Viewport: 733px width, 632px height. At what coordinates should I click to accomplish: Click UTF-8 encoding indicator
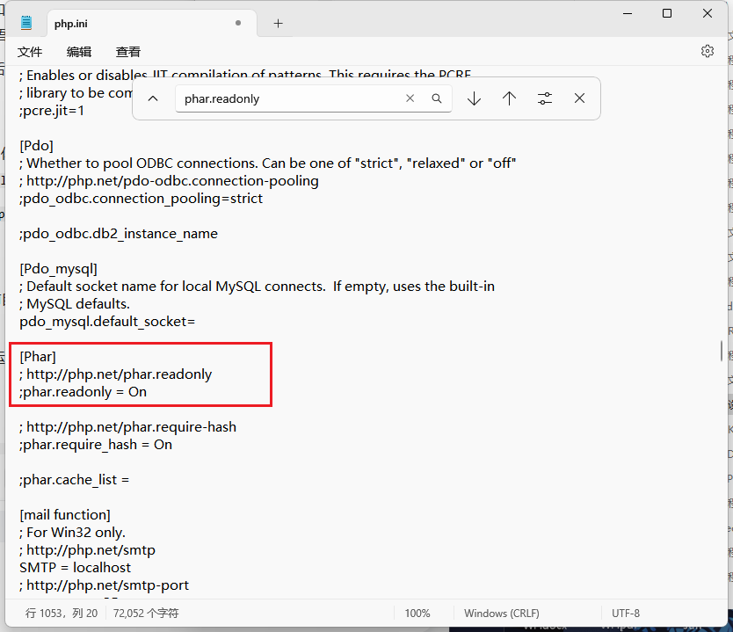[626, 613]
